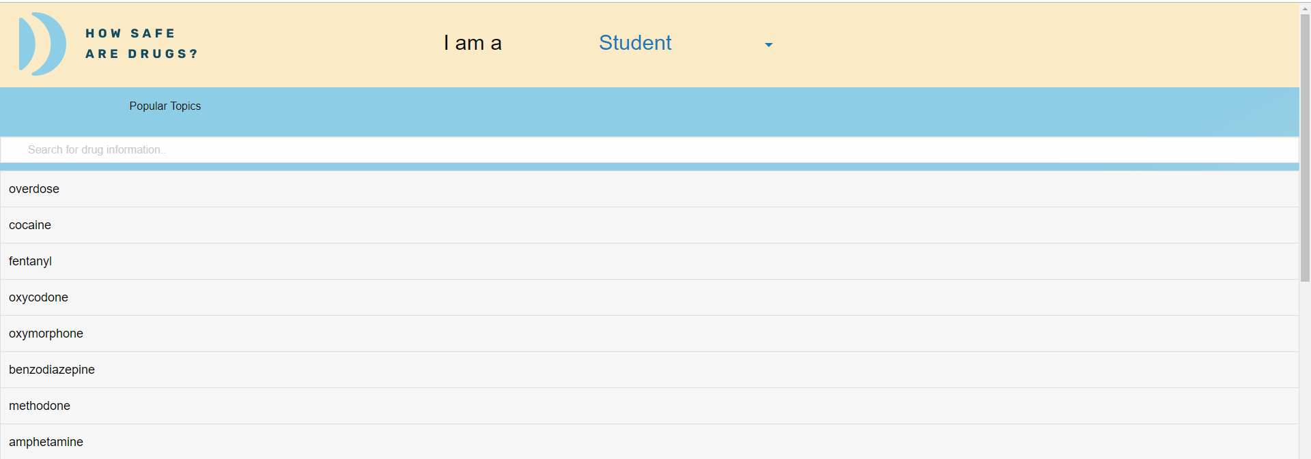1311x459 pixels.
Task: Click the oxymorphone topic row
Action: pos(46,334)
